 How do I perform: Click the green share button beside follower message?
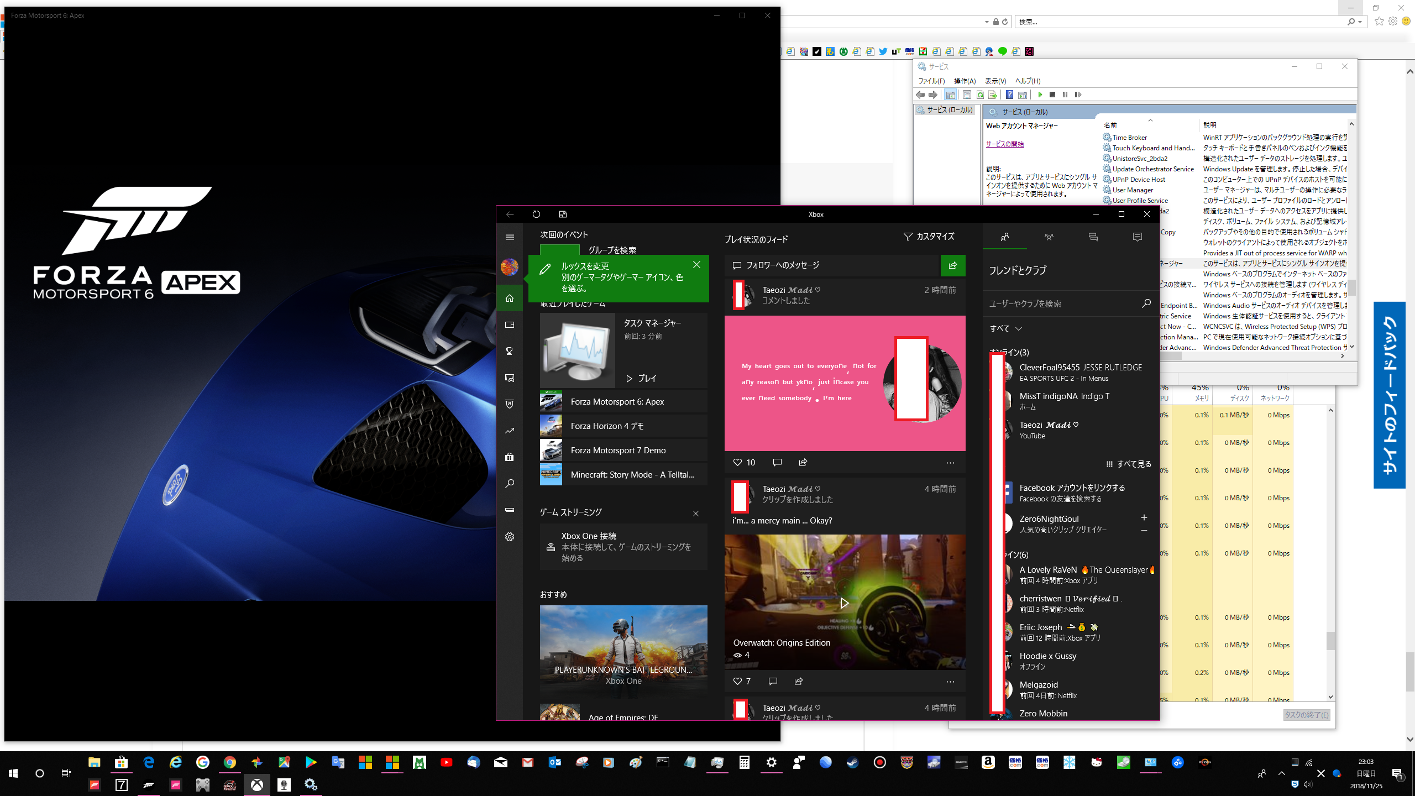pos(953,265)
